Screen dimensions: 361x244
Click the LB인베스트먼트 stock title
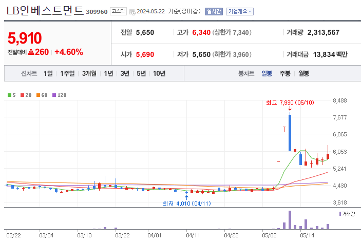point(45,11)
